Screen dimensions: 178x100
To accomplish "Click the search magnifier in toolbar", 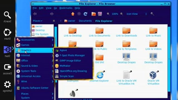I will coord(152,14).
